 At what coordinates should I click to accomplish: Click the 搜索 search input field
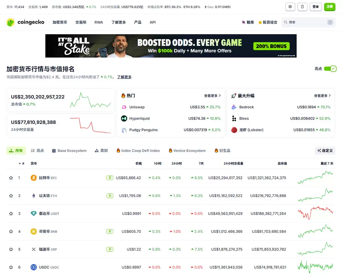[308, 22]
